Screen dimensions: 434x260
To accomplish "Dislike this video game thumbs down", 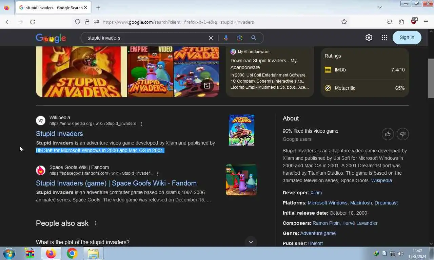I will point(403,134).
